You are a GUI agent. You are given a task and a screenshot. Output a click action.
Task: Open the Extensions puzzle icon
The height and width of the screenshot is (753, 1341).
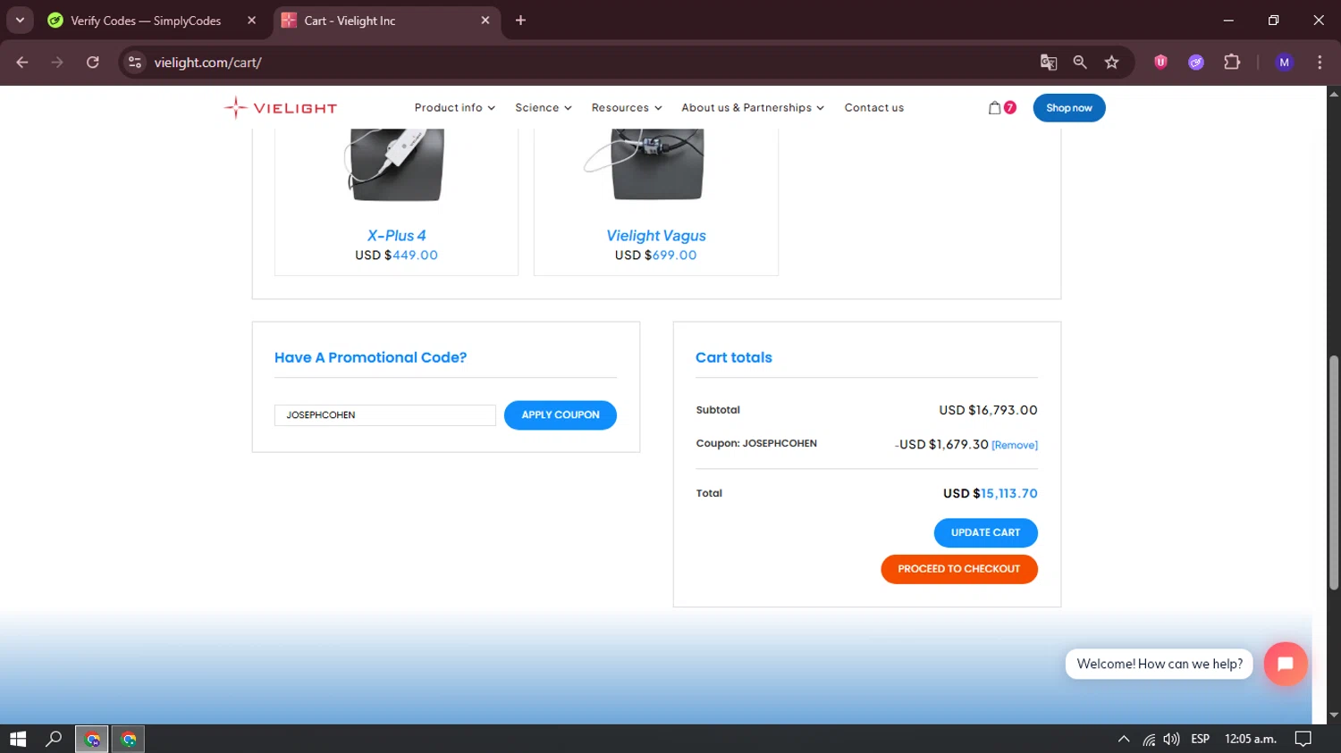click(1232, 63)
